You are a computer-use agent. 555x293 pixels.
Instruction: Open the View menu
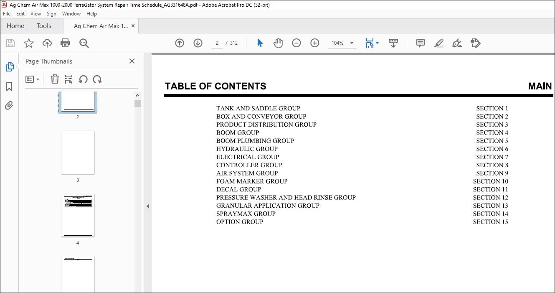(35, 14)
